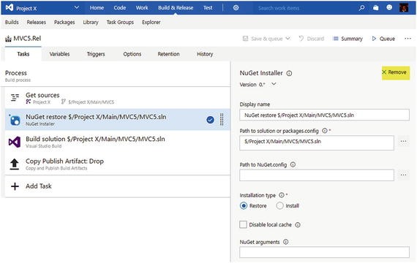Open the more actions ellipsis menu

coord(407,39)
